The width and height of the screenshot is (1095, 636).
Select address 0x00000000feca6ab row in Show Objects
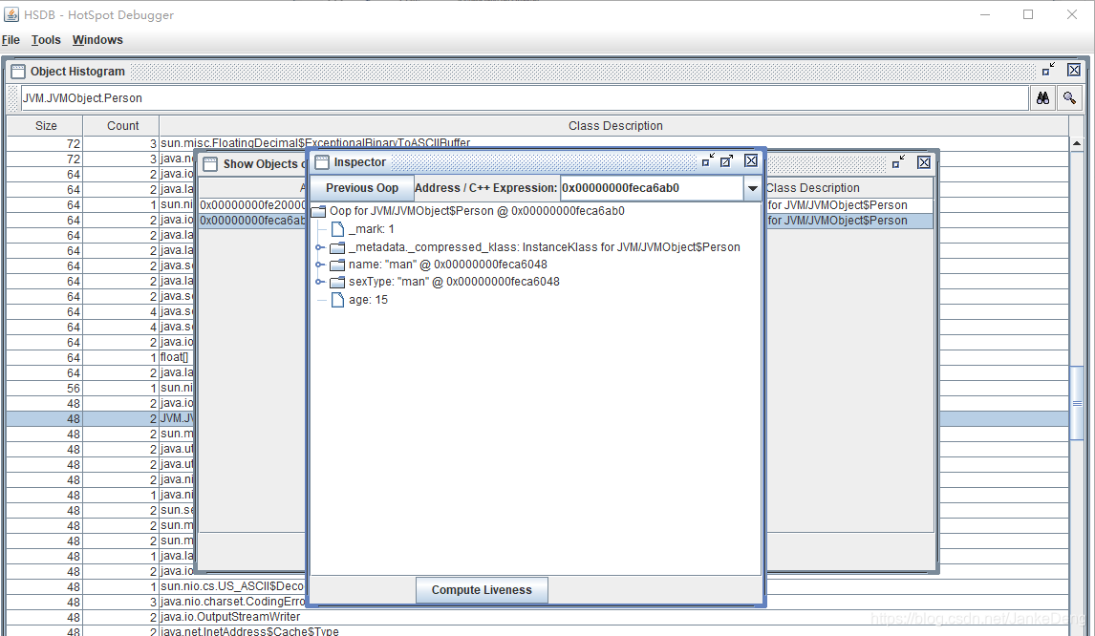(x=252, y=221)
